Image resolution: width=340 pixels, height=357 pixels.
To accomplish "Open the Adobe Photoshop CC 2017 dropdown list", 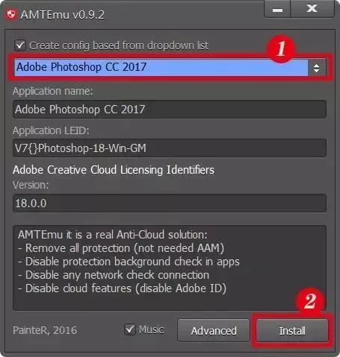I will click(170, 67).
